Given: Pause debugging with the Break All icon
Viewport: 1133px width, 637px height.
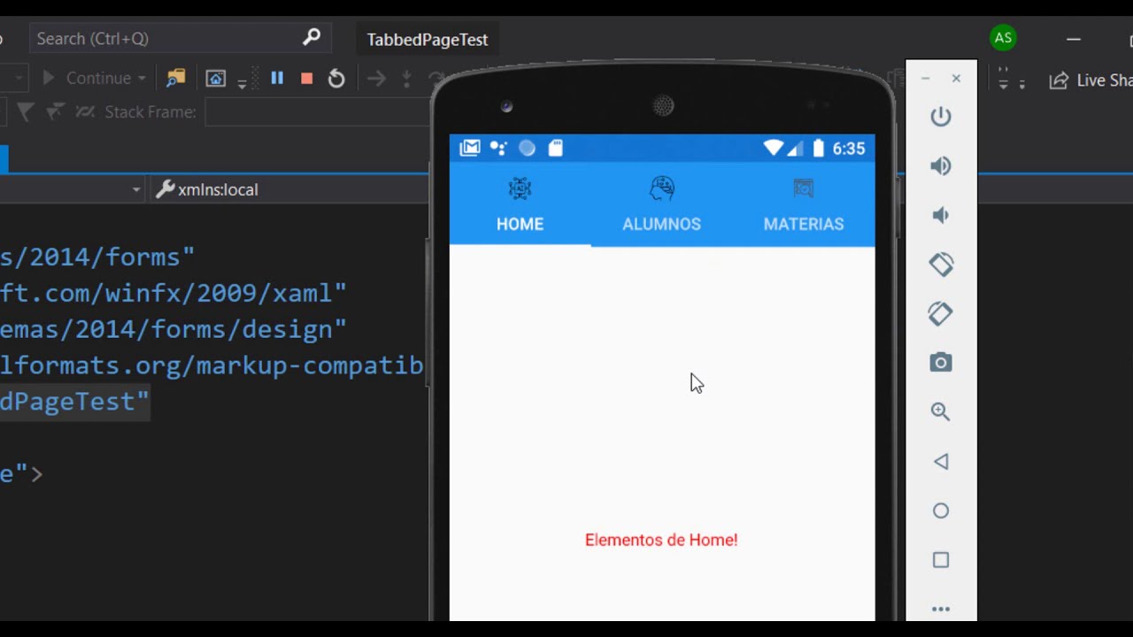Looking at the screenshot, I should click(277, 78).
